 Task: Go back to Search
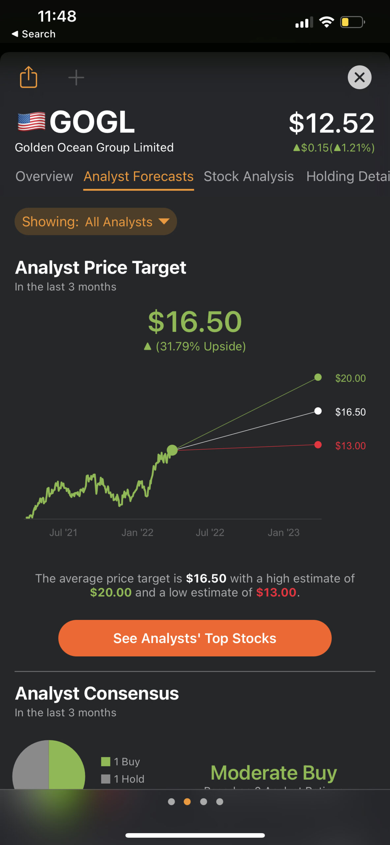pos(33,34)
